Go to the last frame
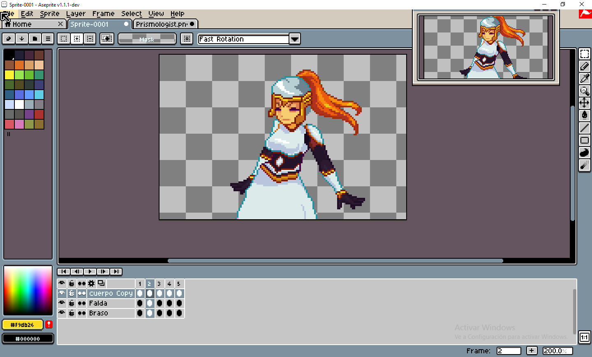 click(x=116, y=271)
